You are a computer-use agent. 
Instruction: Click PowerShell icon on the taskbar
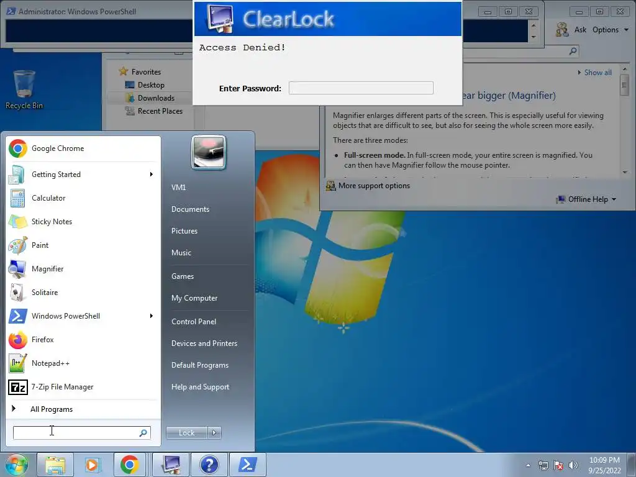pos(247,465)
